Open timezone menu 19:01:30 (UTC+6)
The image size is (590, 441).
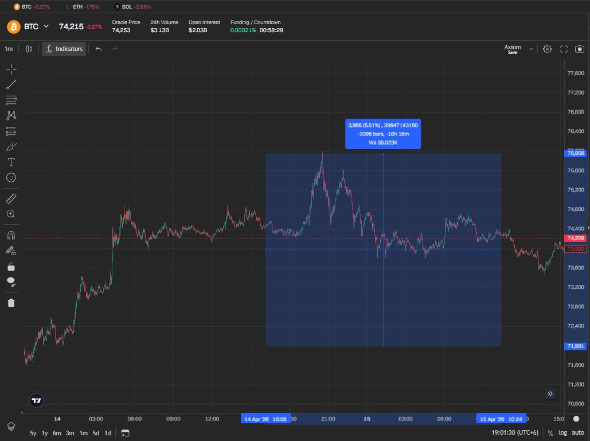pyautogui.click(x=515, y=433)
